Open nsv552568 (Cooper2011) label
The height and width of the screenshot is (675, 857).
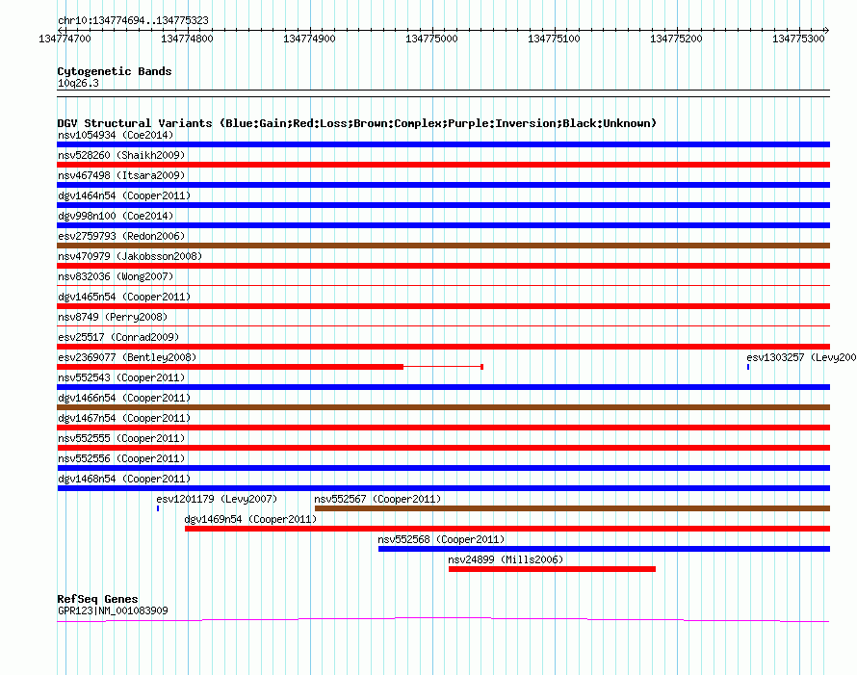(441, 539)
